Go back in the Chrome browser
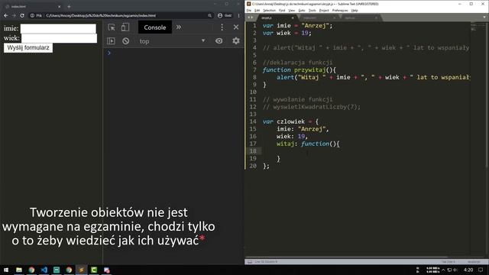Viewport: 489px width, 275px height. (6, 15)
